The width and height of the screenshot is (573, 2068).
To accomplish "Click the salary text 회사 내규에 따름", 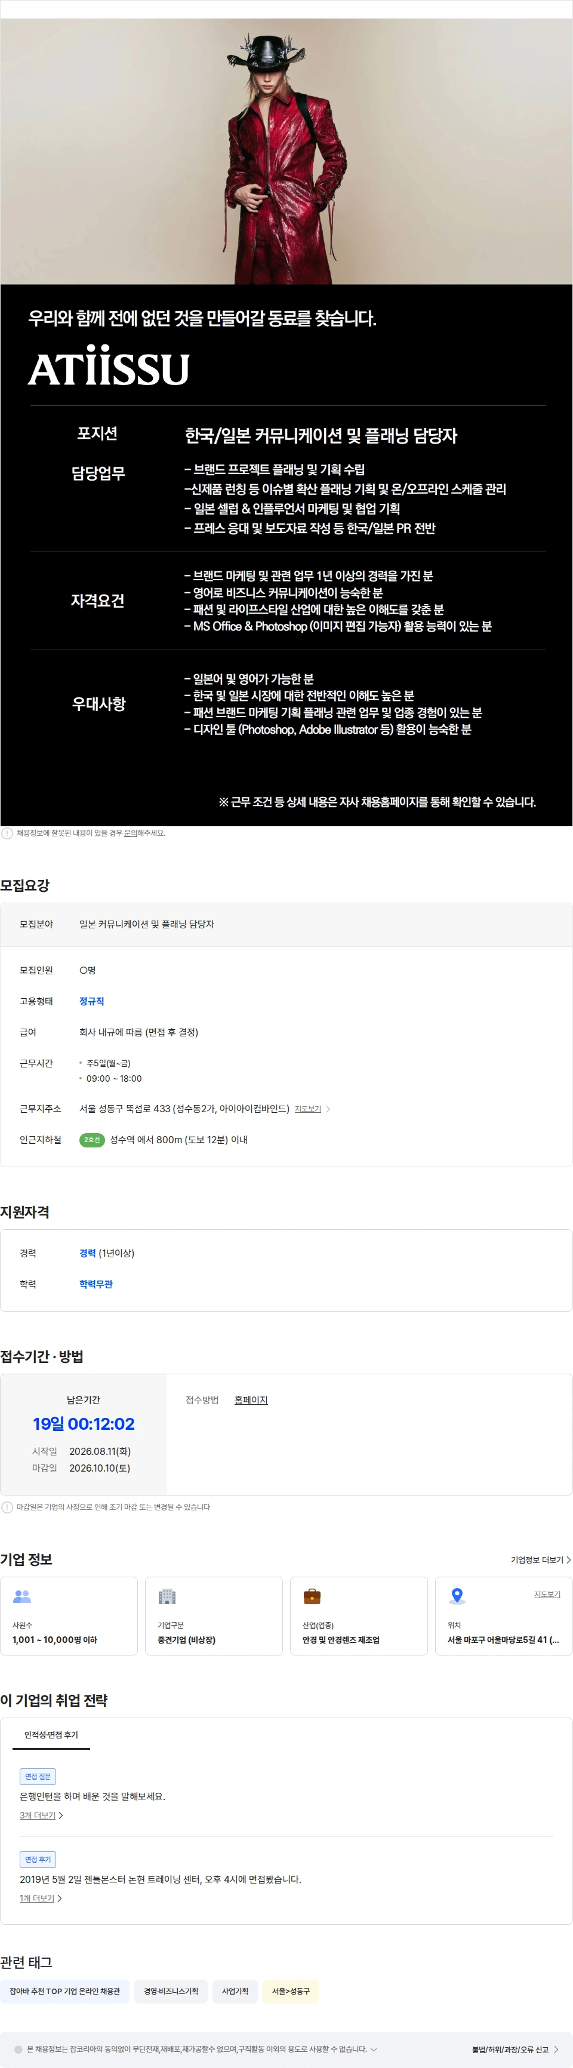I will pos(138,1032).
